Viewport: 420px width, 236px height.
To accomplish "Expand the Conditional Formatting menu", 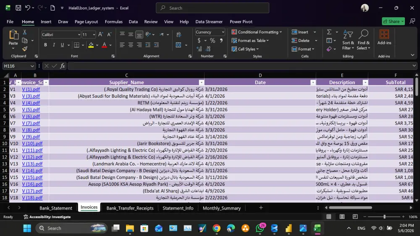I will [x=257, y=32].
